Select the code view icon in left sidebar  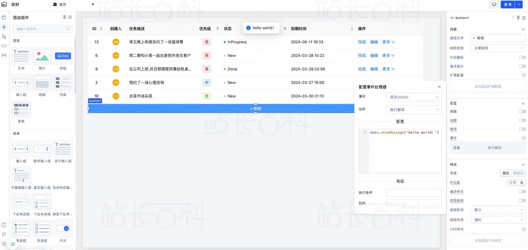tap(4, 45)
